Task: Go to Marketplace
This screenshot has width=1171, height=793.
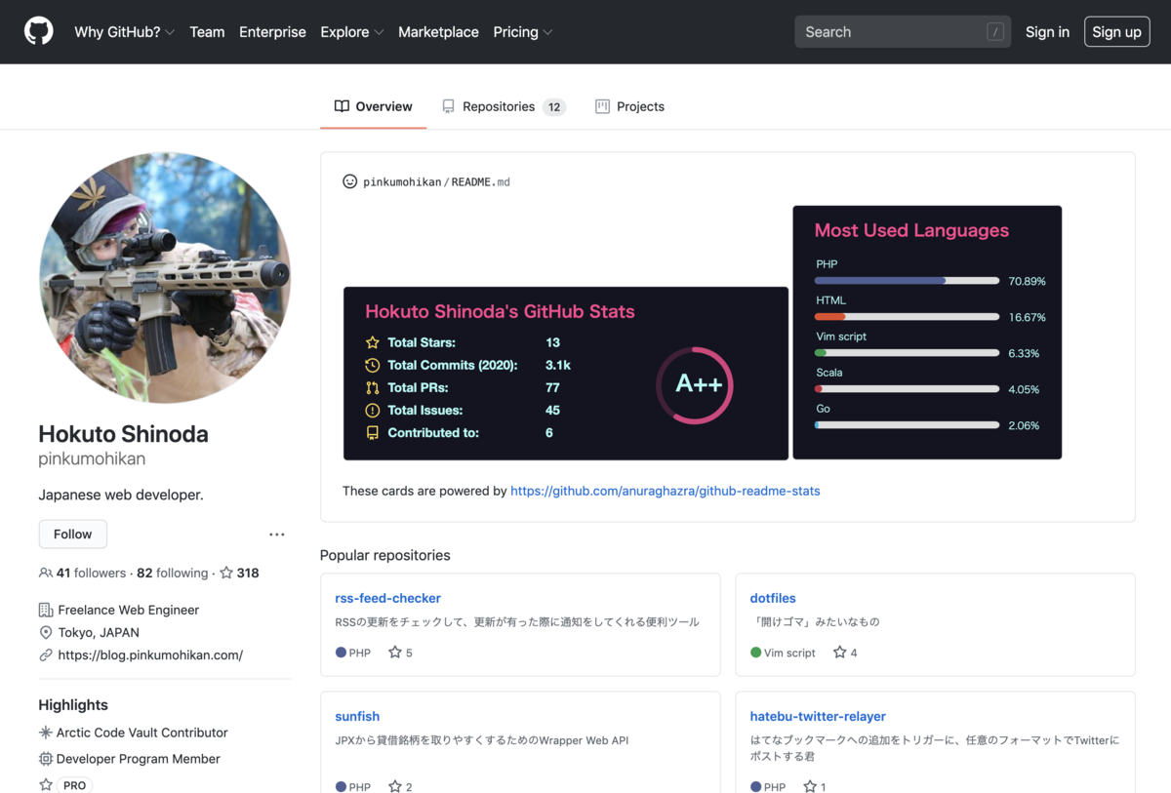Action: tap(438, 32)
